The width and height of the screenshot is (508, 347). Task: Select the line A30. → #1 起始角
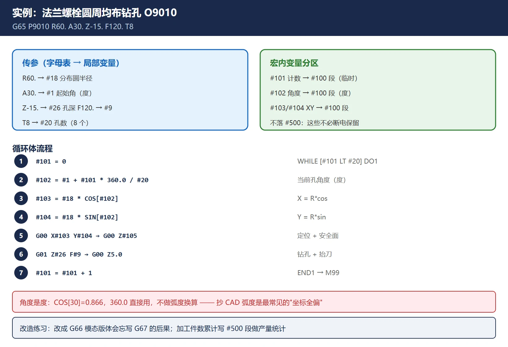pos(57,93)
